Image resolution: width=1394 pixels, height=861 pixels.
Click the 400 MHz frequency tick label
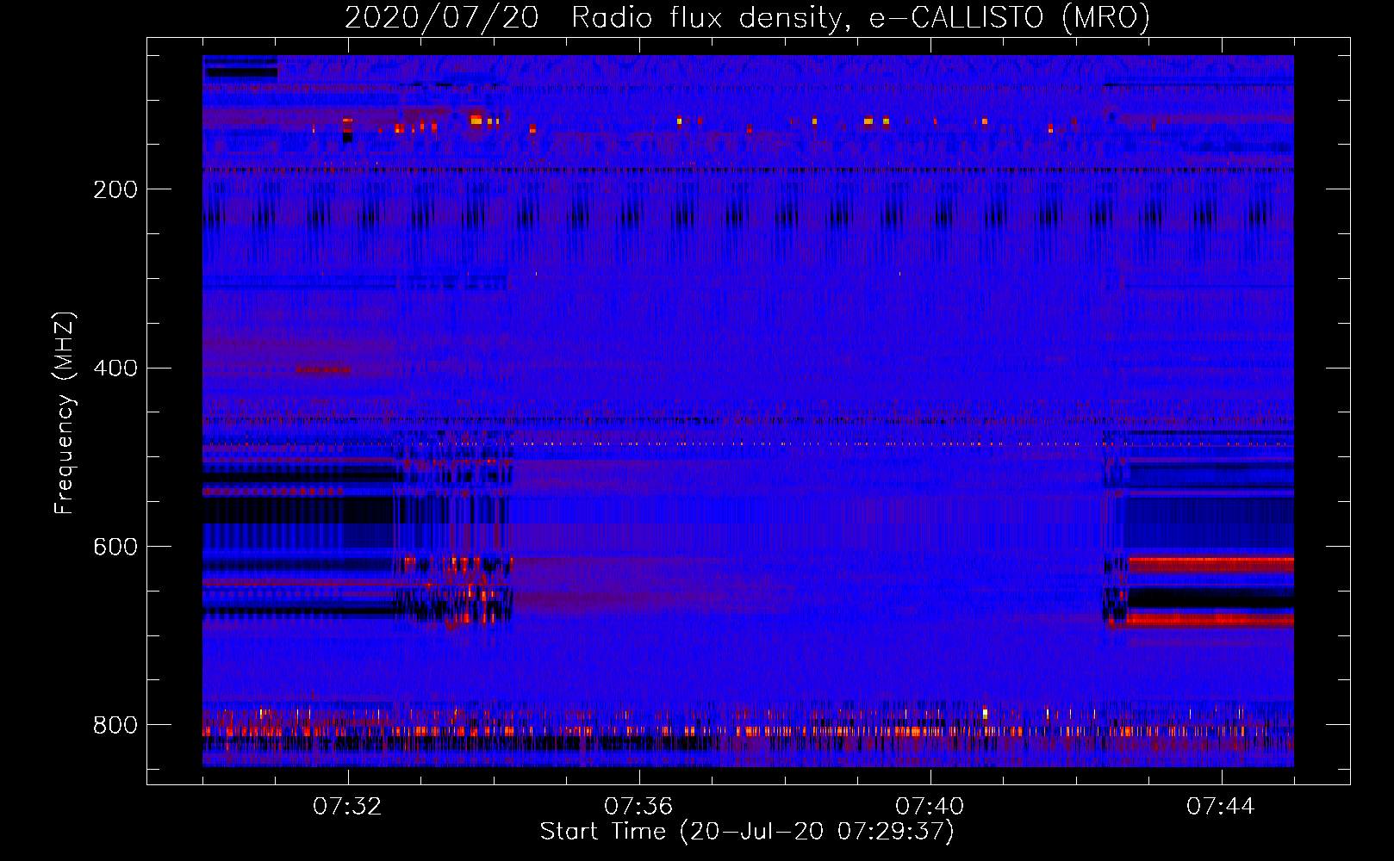point(115,369)
